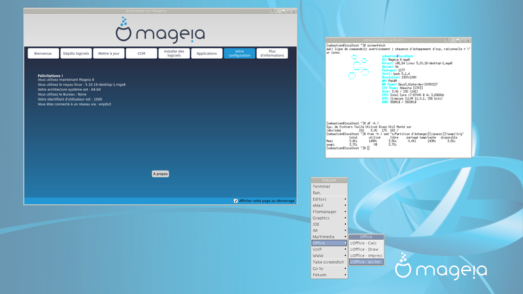523x294 pixels.
Task: Click 'Votre identifiant d'utilisateur est : 1000'
Action: 70,99
